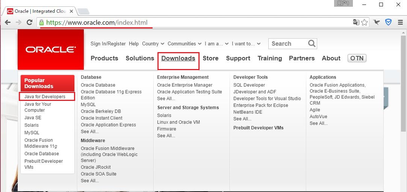
Task: Bookmark page with star icon
Action: point(365,22)
